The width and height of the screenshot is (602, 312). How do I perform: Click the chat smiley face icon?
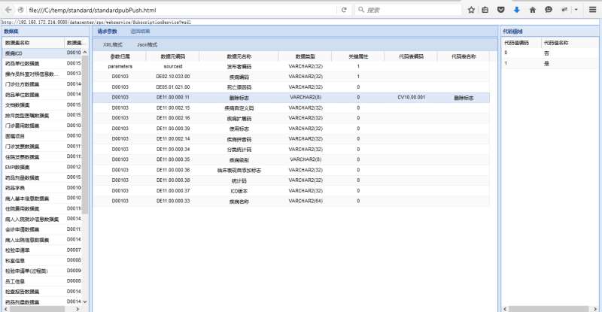(549, 11)
